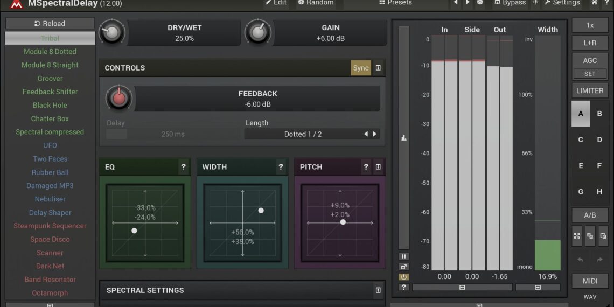Toggle the Sync button in Controls
Screen dimensions: 614x307
click(x=360, y=68)
